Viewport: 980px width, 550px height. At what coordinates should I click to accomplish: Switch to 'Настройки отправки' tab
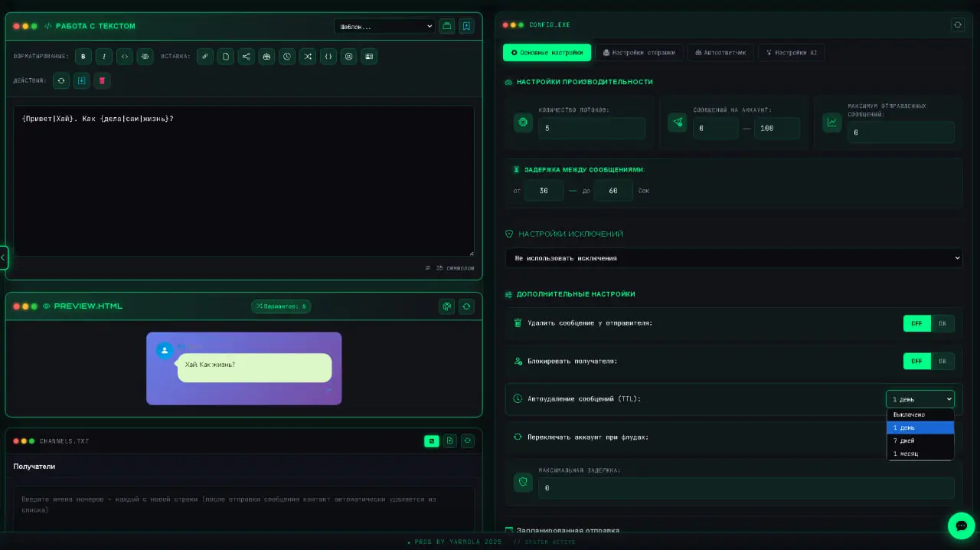click(639, 52)
